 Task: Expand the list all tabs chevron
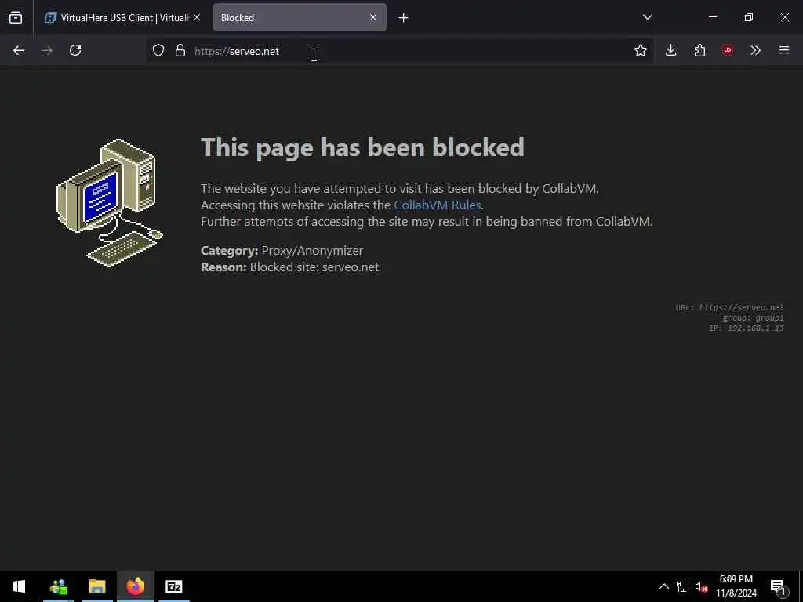pos(647,17)
